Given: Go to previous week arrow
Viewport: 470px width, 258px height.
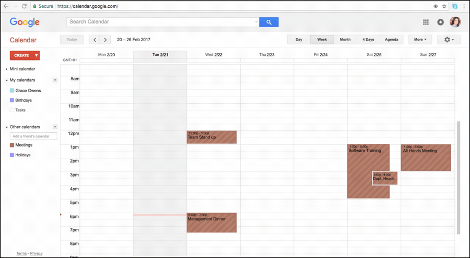Looking at the screenshot, I should click(95, 40).
